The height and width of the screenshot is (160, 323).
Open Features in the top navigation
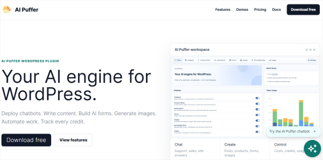pos(223,10)
